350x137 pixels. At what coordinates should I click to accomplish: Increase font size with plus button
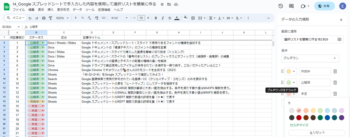coord(148,18)
